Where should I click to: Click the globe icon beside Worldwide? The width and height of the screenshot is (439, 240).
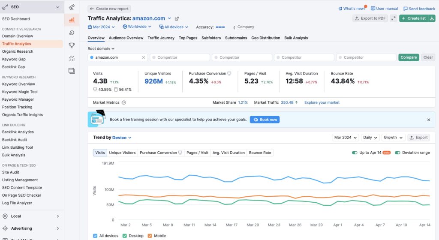pos(125,27)
